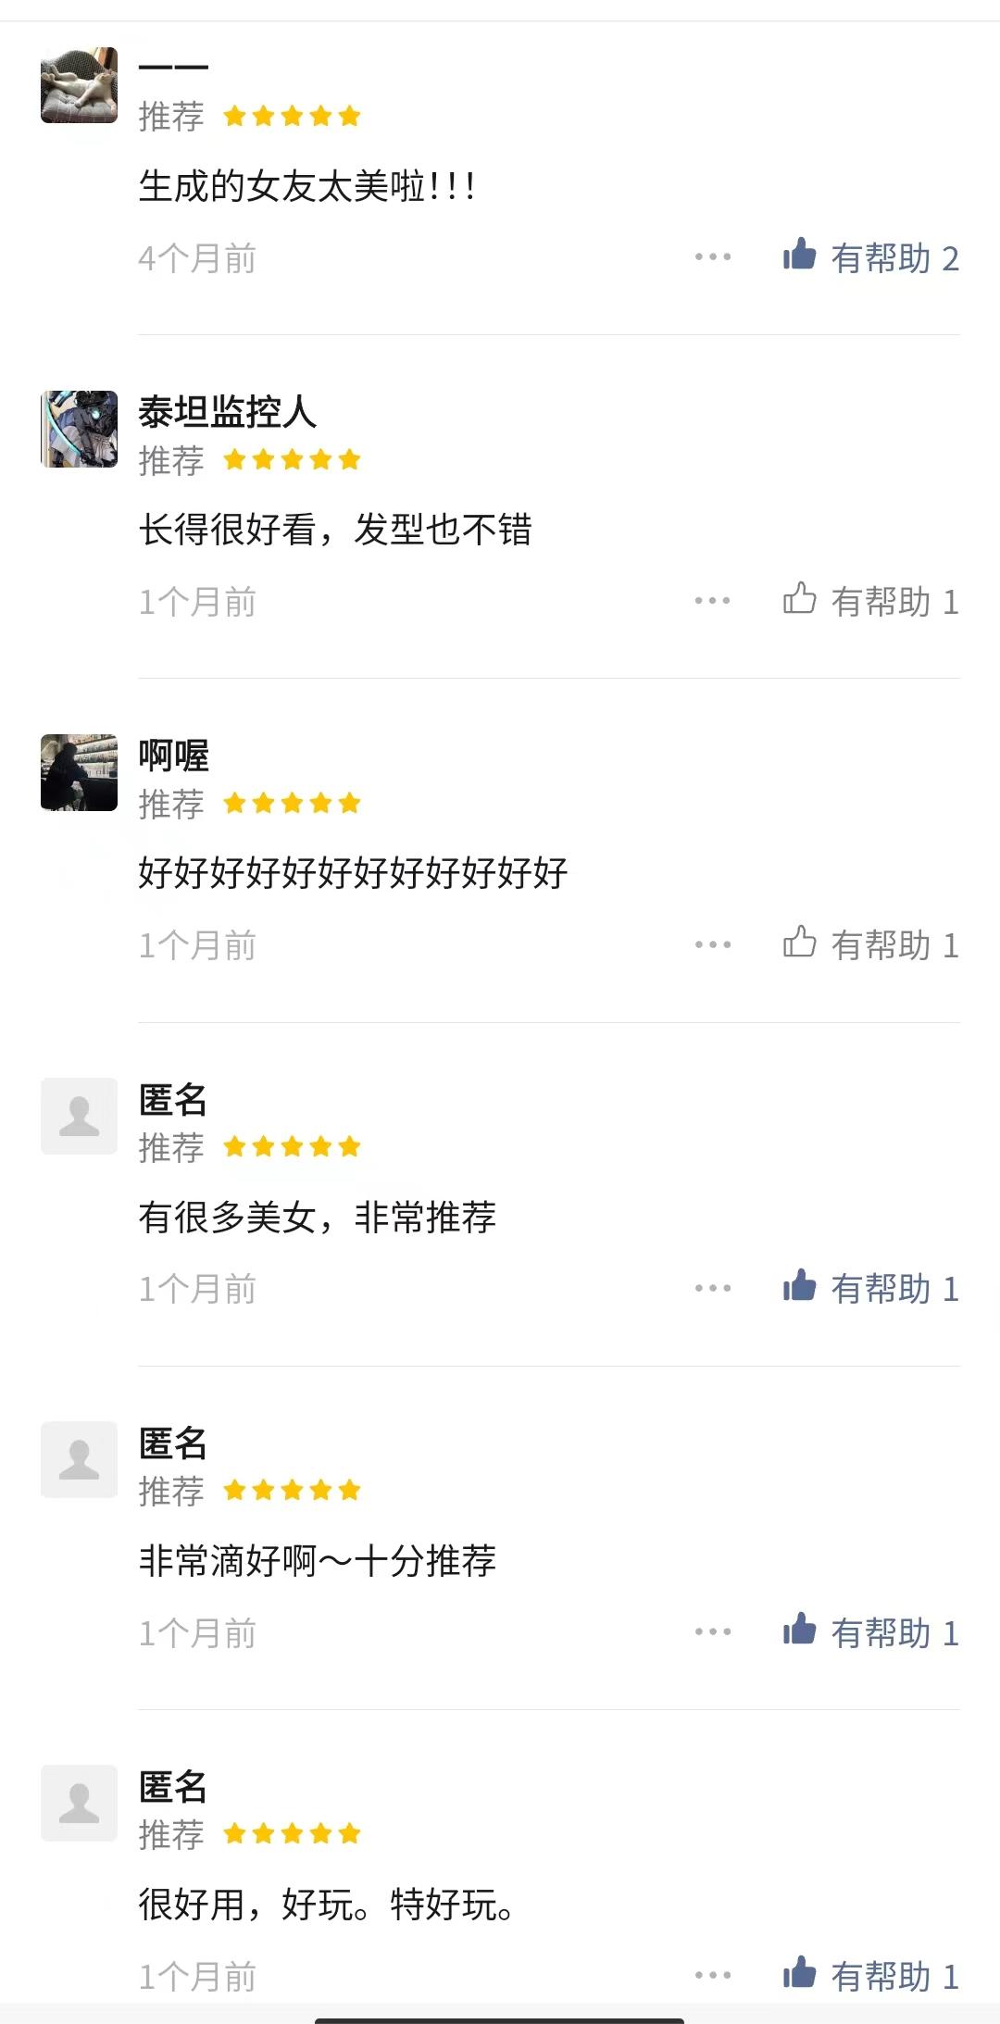Open ellipsis menu for 非常滴好啊 review
The image size is (1000, 2024).
pos(713,1631)
